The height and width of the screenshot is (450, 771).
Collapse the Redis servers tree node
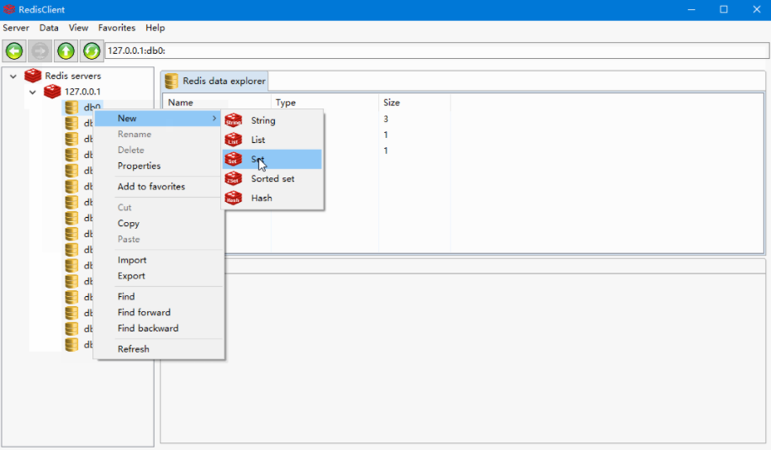coord(13,77)
